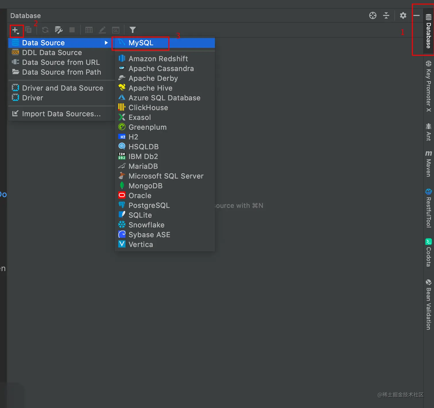Click the Filter funnel icon
Screen dimensions: 434x408
[x=132, y=30]
